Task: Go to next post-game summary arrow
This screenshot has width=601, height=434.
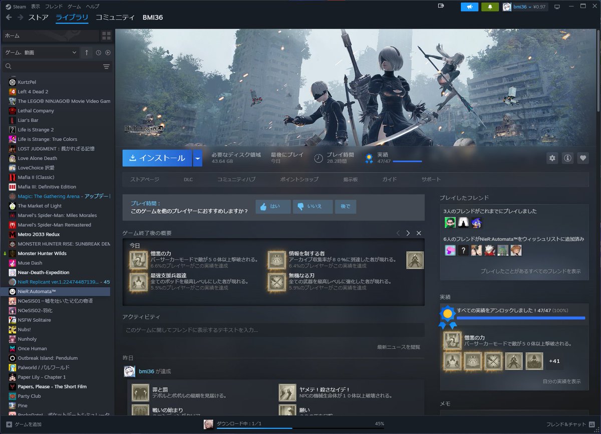Action: (408, 233)
